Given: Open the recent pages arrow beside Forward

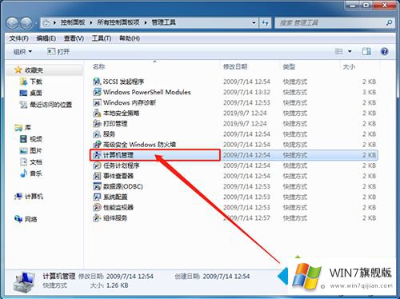Looking at the screenshot, I should pos(36,23).
